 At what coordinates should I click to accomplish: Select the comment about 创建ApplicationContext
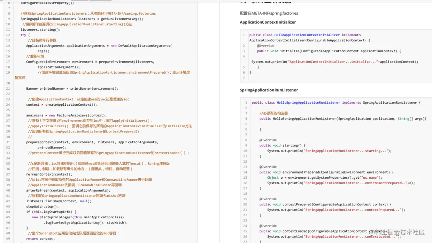[78, 99]
